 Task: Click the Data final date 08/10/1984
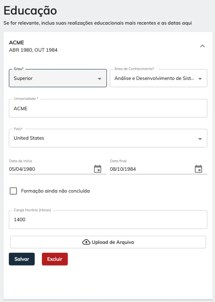tap(123, 169)
